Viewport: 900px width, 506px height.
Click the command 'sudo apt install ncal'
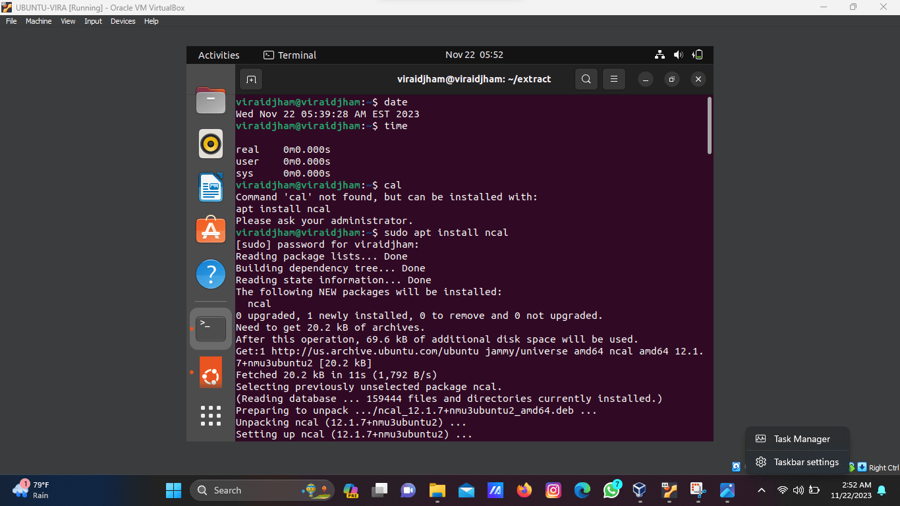pos(446,233)
